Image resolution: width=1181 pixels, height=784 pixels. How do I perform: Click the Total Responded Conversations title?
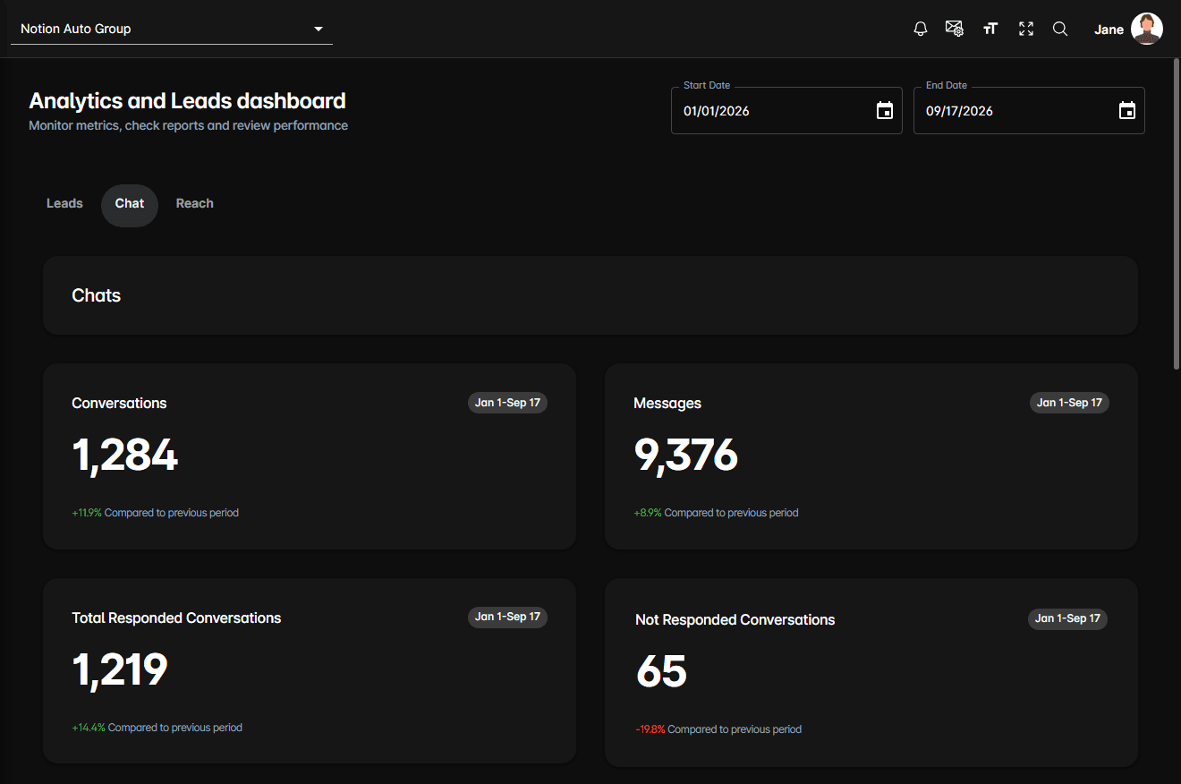click(x=176, y=618)
